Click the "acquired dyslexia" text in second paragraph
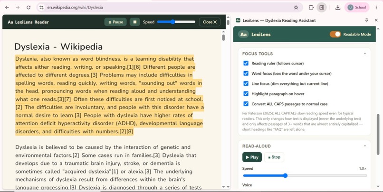The width and height of the screenshot is (383, 192). point(86,172)
